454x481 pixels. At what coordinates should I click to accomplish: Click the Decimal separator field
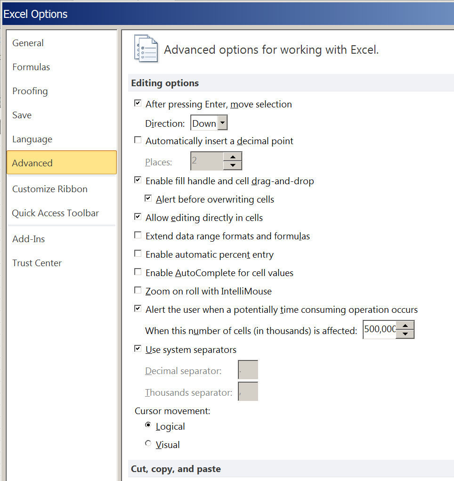[x=248, y=370]
